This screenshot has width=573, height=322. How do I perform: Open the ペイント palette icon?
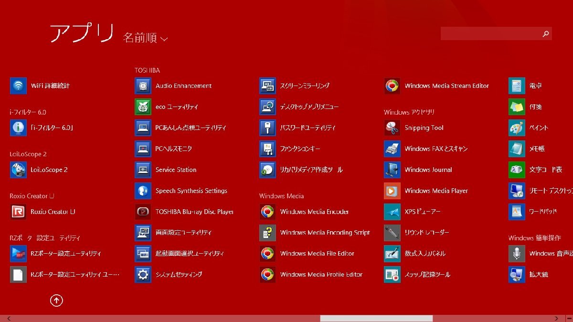pos(517,128)
